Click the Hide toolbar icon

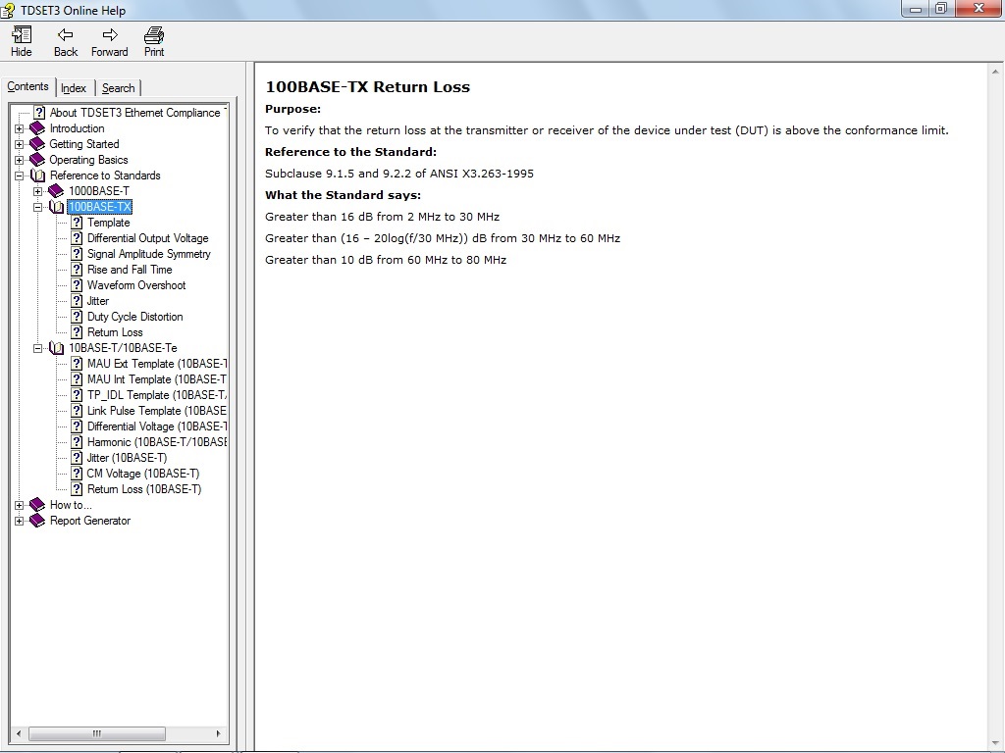pyautogui.click(x=22, y=41)
